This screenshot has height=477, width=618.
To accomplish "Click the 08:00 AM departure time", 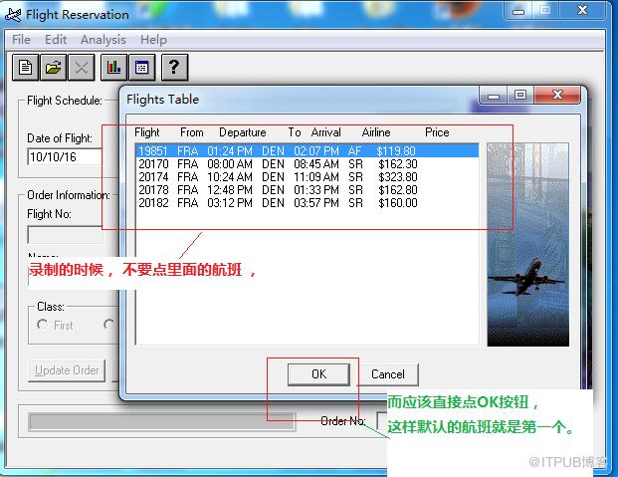I will coord(230,163).
